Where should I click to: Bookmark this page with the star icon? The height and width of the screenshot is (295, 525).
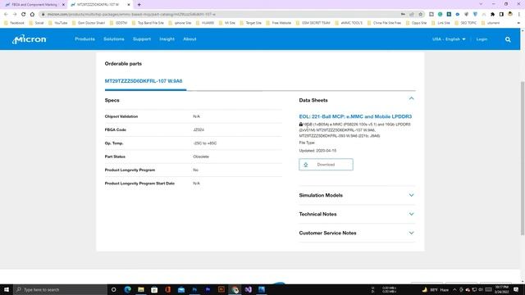point(421,15)
